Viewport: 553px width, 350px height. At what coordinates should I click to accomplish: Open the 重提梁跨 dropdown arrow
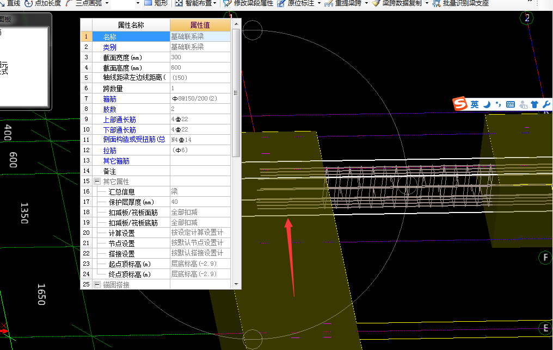[366, 3]
